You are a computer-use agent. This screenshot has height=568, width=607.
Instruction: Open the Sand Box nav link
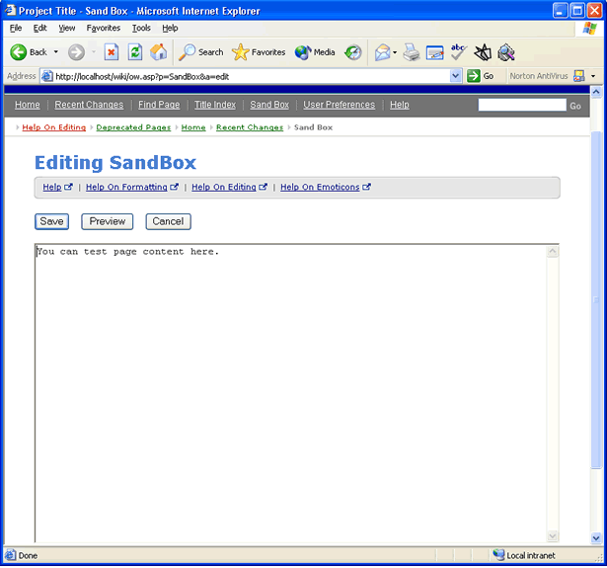click(269, 105)
